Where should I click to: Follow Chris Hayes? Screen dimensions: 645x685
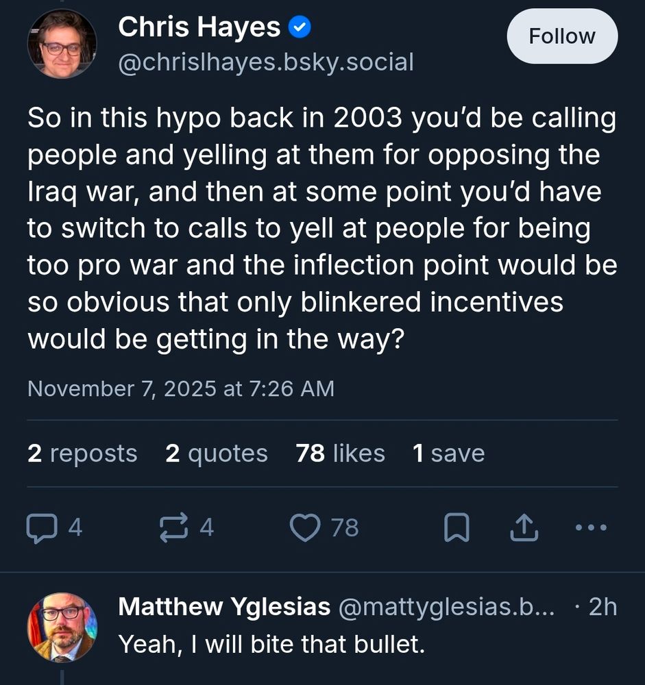point(562,36)
